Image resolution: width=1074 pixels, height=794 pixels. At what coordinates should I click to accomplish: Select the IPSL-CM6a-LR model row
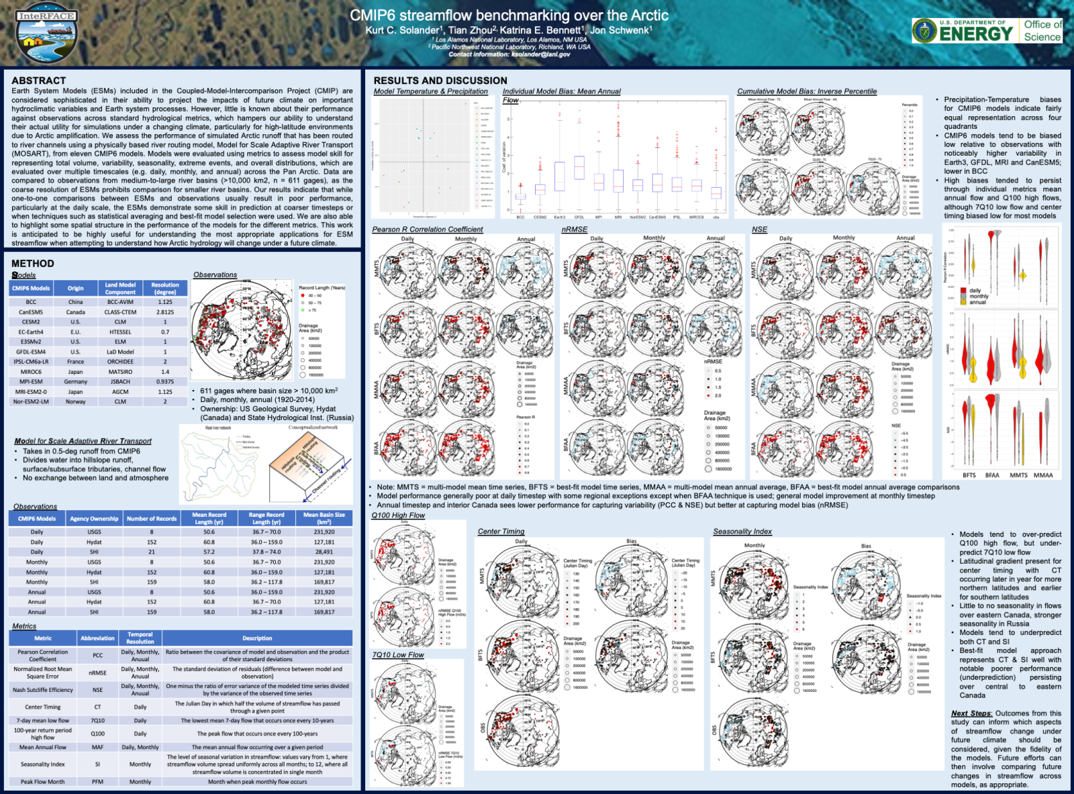[x=98, y=362]
